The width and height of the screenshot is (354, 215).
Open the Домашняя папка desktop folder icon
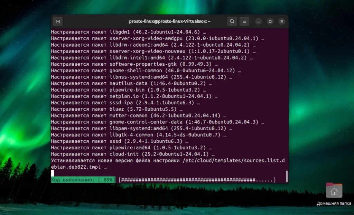coord(334,190)
